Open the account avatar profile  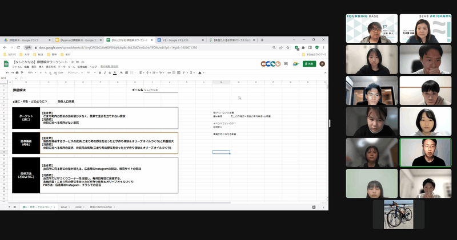(322, 64)
